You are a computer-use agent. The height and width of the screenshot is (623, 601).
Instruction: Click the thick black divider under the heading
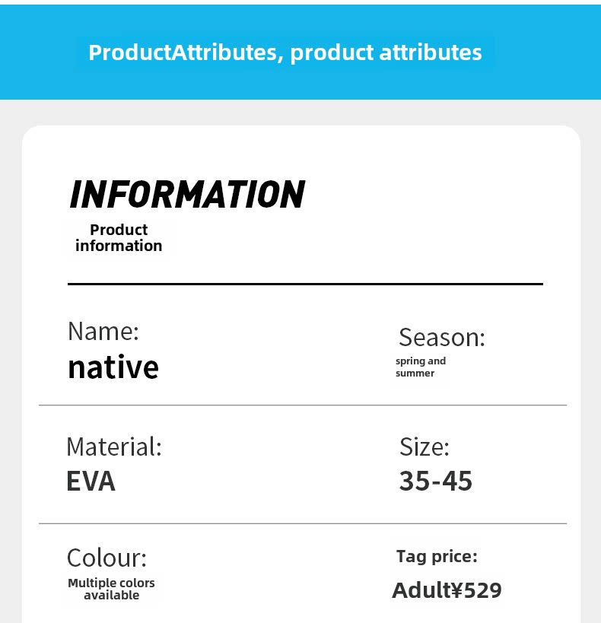305,284
